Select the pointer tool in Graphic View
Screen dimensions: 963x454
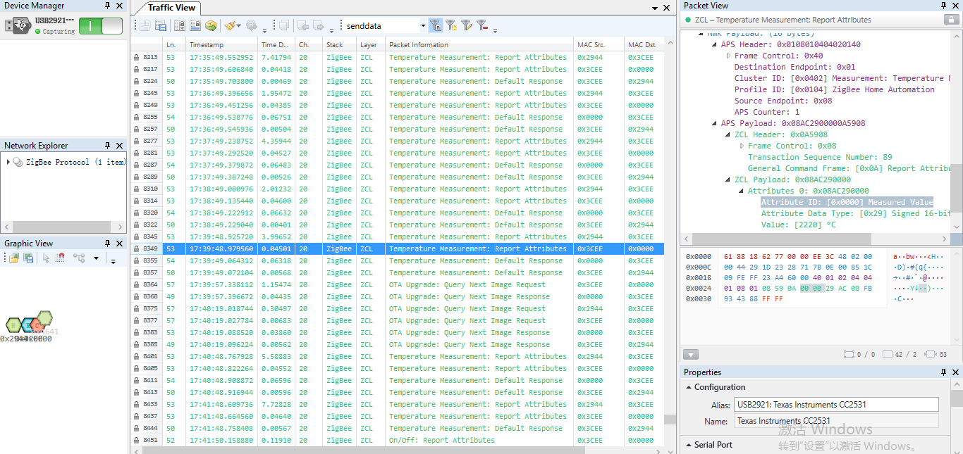(x=47, y=258)
